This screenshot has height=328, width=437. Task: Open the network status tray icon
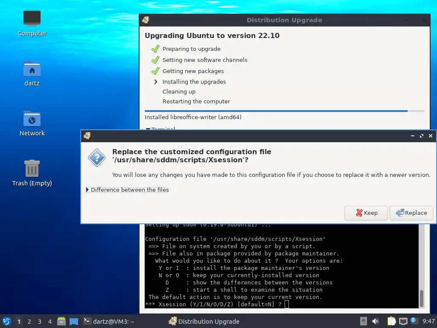point(403,321)
